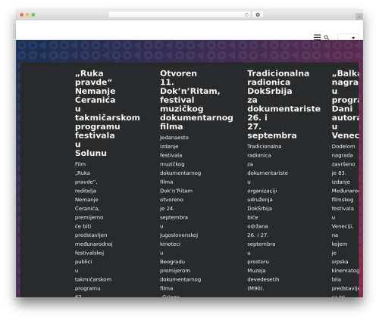
Task: Open headline Otvoren 11. Dok'n'Ritam festival
Action: click(196, 100)
